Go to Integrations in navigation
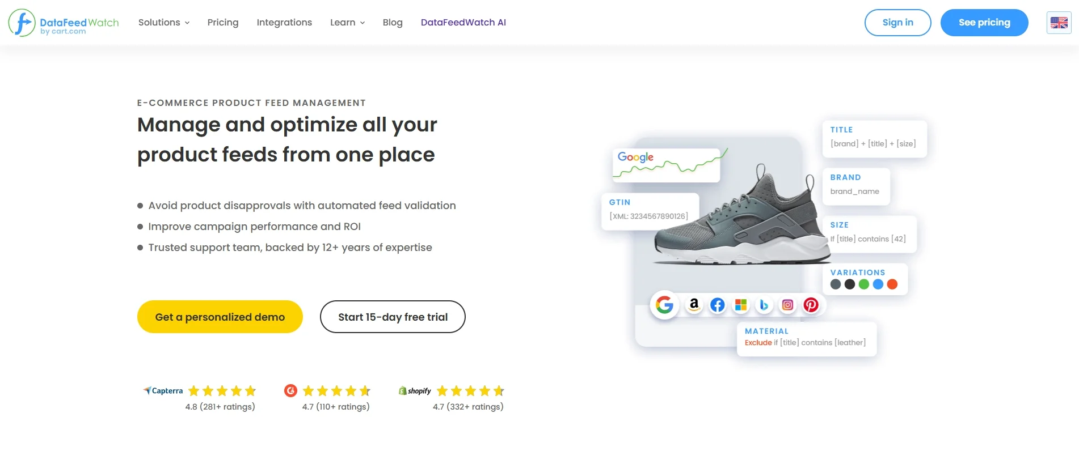The width and height of the screenshot is (1079, 464). click(284, 23)
